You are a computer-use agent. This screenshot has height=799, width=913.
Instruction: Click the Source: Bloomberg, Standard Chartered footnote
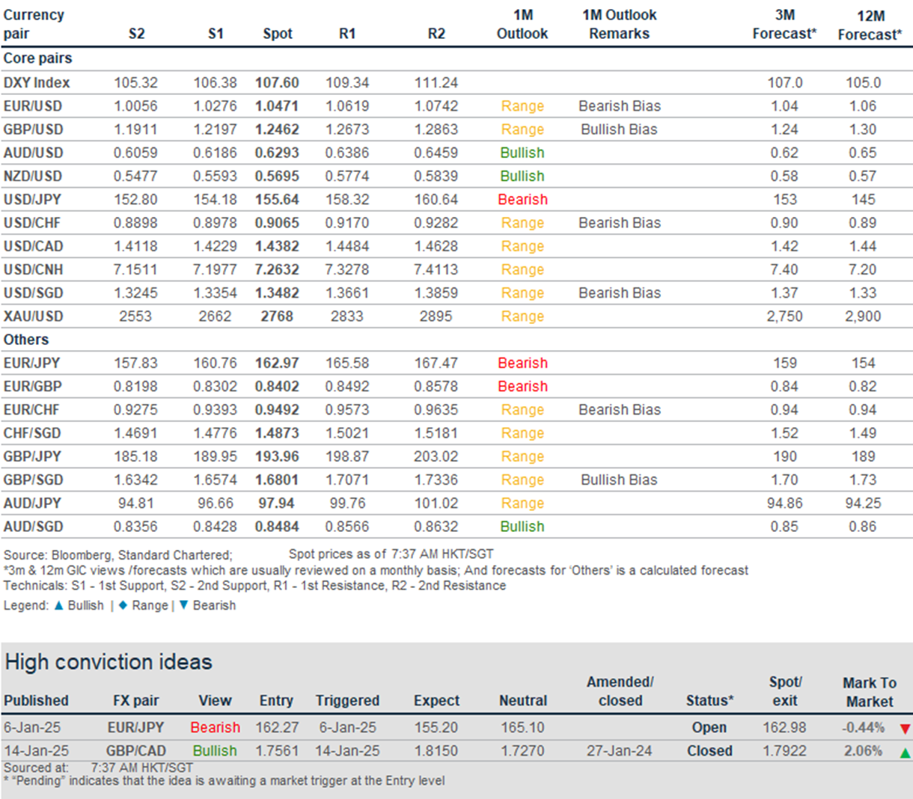[x=117, y=555]
